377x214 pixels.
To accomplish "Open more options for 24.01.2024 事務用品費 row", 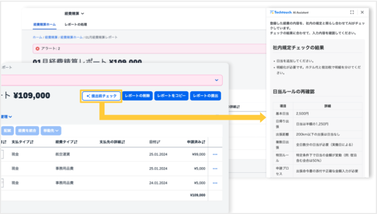I will point(215,183).
